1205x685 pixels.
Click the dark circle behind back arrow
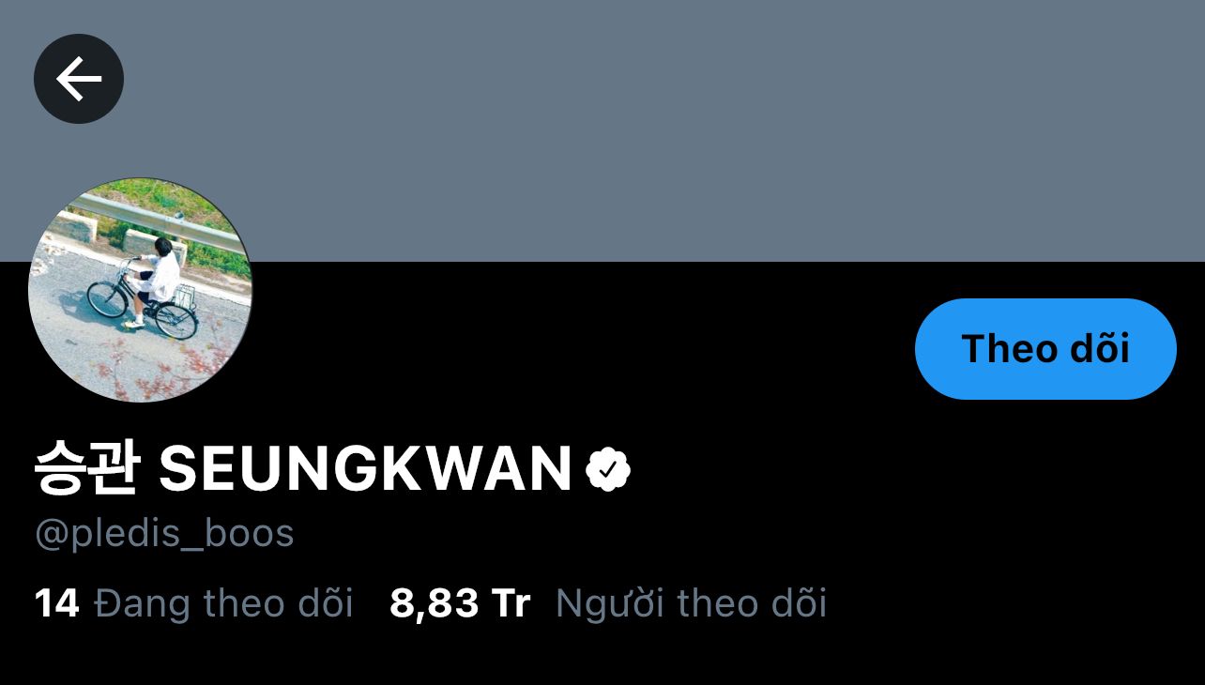click(x=79, y=79)
